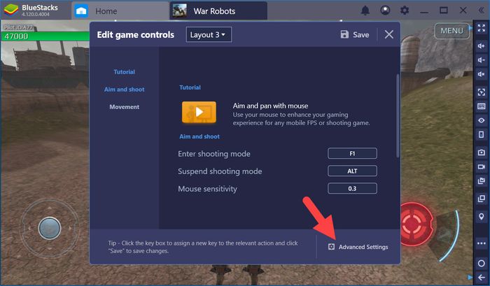Image resolution: width=490 pixels, height=286 pixels.
Task: Decrease volume using the sidebar speaker icon
Action: click(482, 60)
